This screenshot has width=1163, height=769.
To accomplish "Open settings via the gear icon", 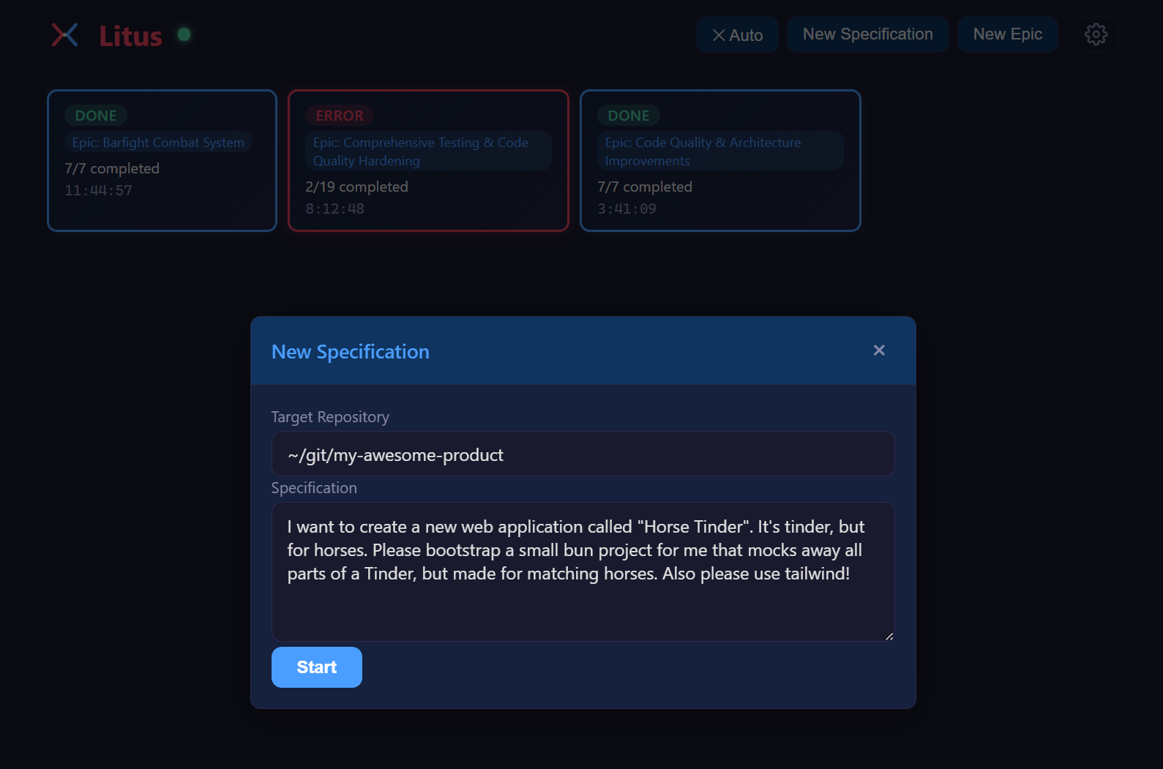I will point(1096,34).
